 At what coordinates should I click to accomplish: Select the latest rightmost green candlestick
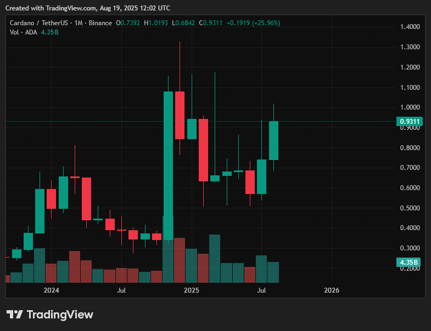(273, 140)
